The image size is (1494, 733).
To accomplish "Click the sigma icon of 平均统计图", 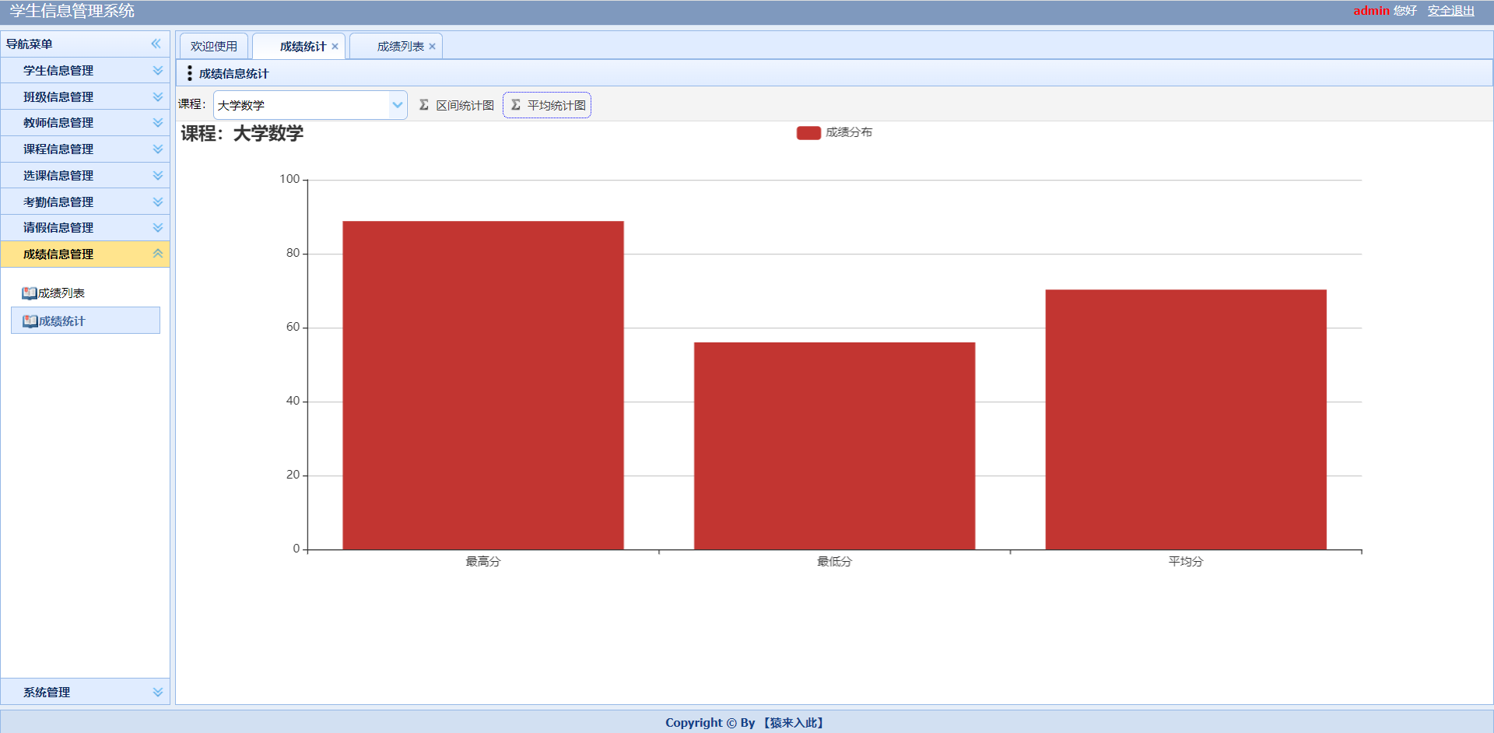I will pyautogui.click(x=516, y=105).
